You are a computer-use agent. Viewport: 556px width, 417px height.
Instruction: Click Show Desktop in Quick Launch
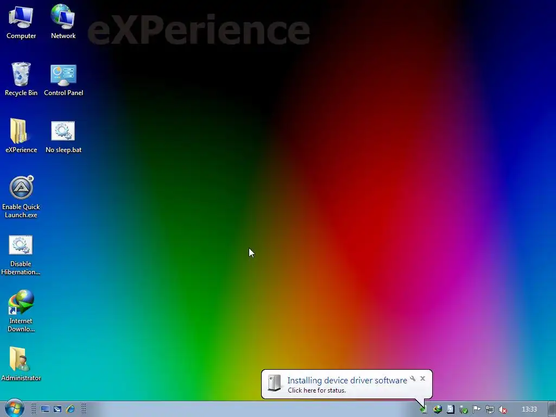pyautogui.click(x=45, y=409)
